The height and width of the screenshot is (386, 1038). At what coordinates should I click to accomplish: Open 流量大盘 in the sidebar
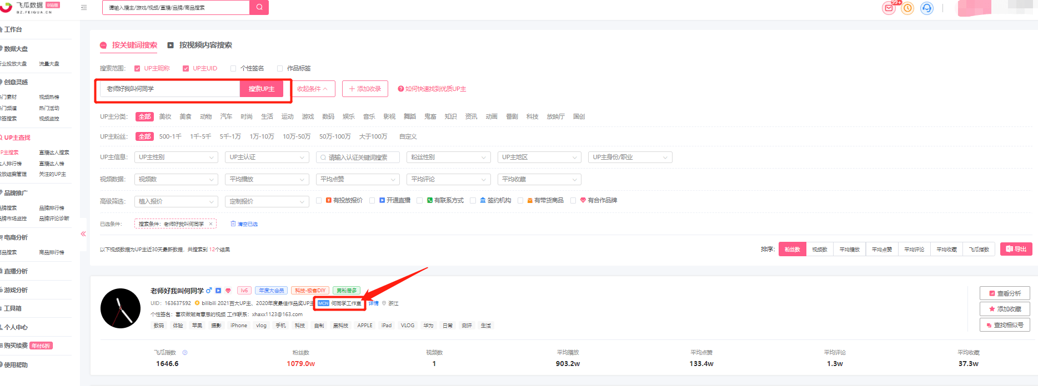click(x=49, y=64)
